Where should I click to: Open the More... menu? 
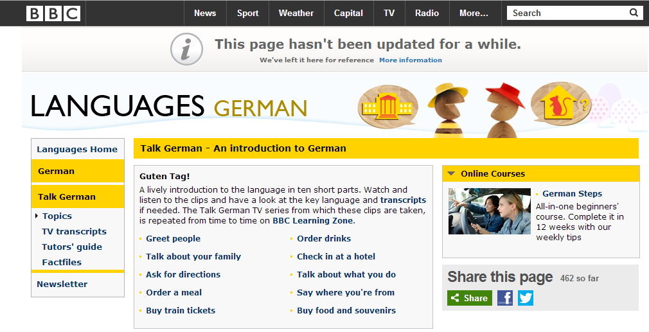point(474,13)
